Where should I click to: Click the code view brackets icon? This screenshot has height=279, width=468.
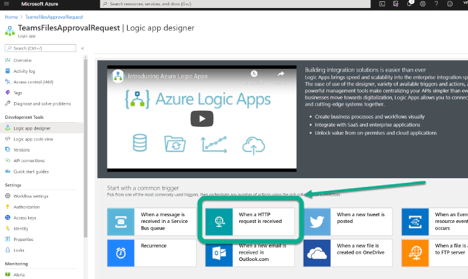point(8,139)
